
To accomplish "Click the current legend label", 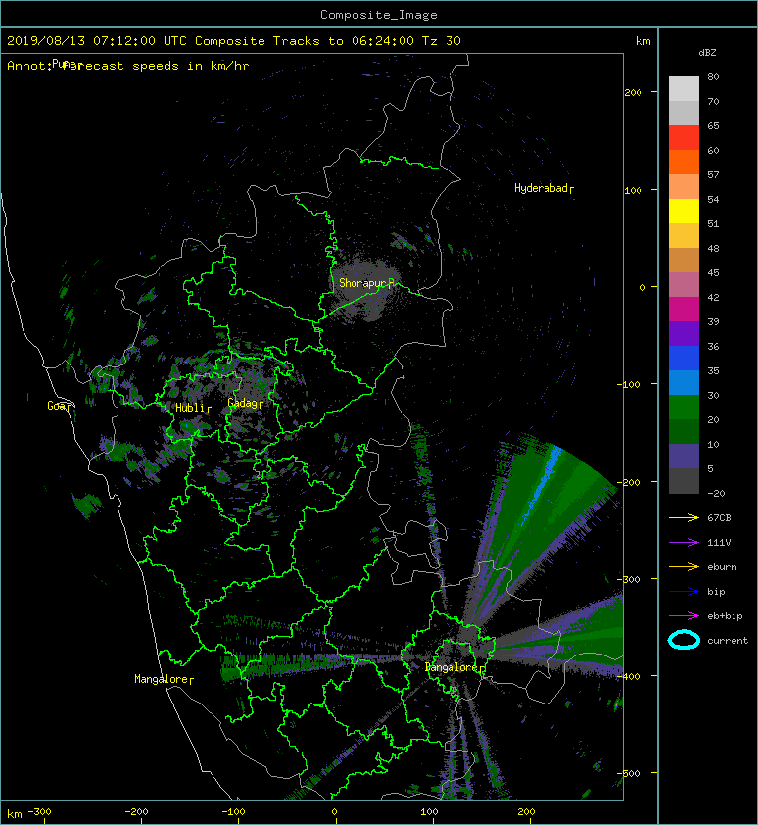I will coord(728,641).
